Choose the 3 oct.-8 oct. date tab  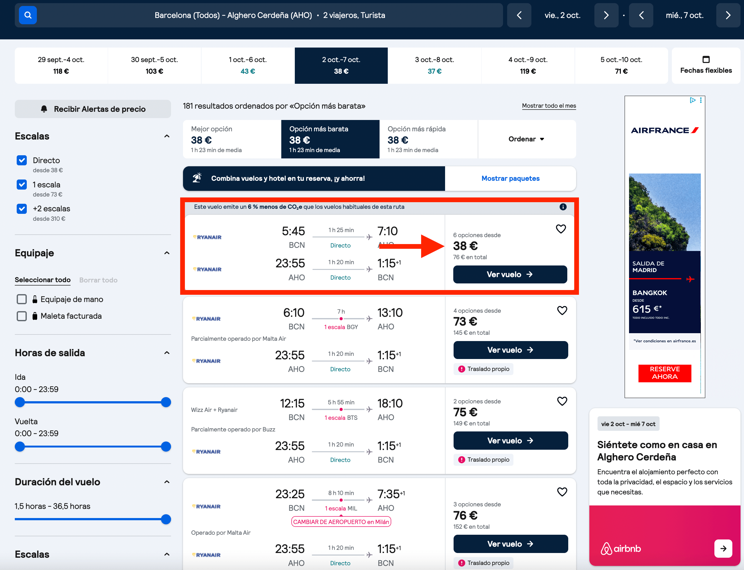pyautogui.click(x=434, y=66)
